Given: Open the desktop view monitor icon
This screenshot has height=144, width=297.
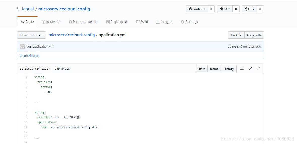Looking at the screenshot, I should click(242, 69).
